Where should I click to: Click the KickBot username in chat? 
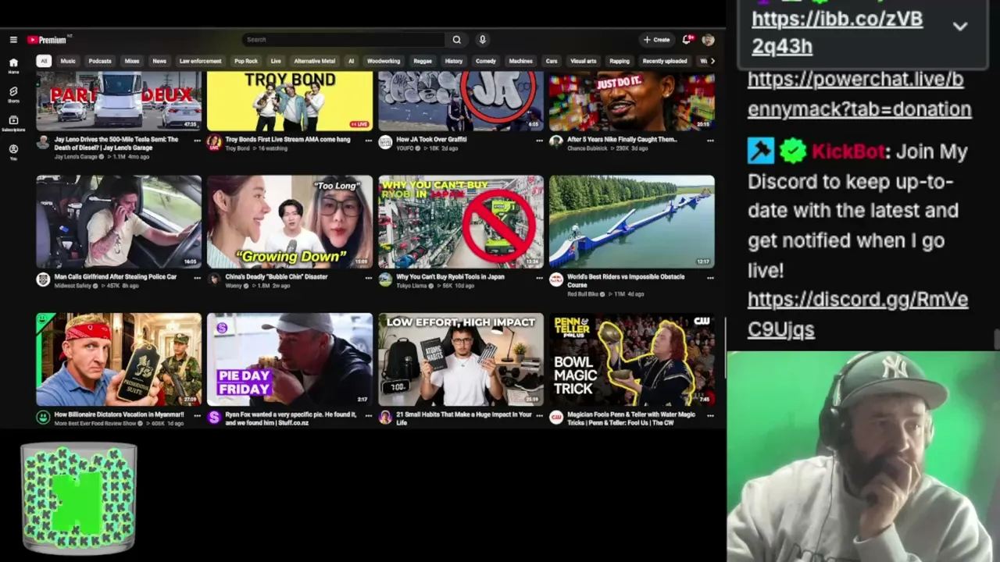[848, 151]
